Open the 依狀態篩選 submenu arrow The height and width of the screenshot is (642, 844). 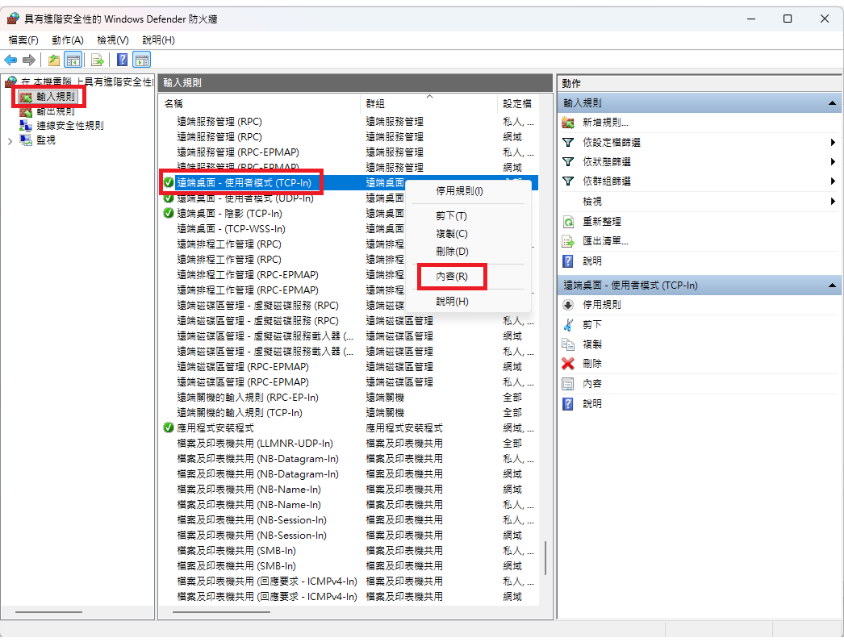coord(832,162)
